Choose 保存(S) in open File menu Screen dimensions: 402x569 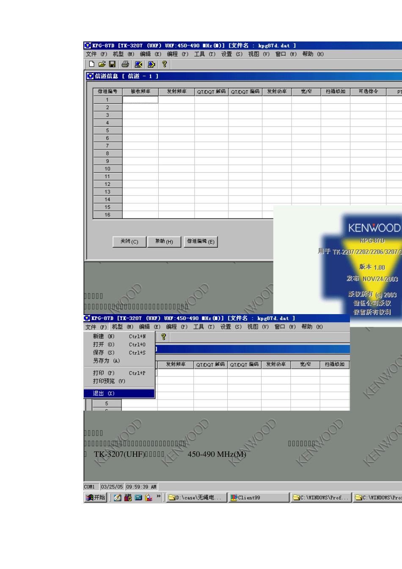point(119,353)
